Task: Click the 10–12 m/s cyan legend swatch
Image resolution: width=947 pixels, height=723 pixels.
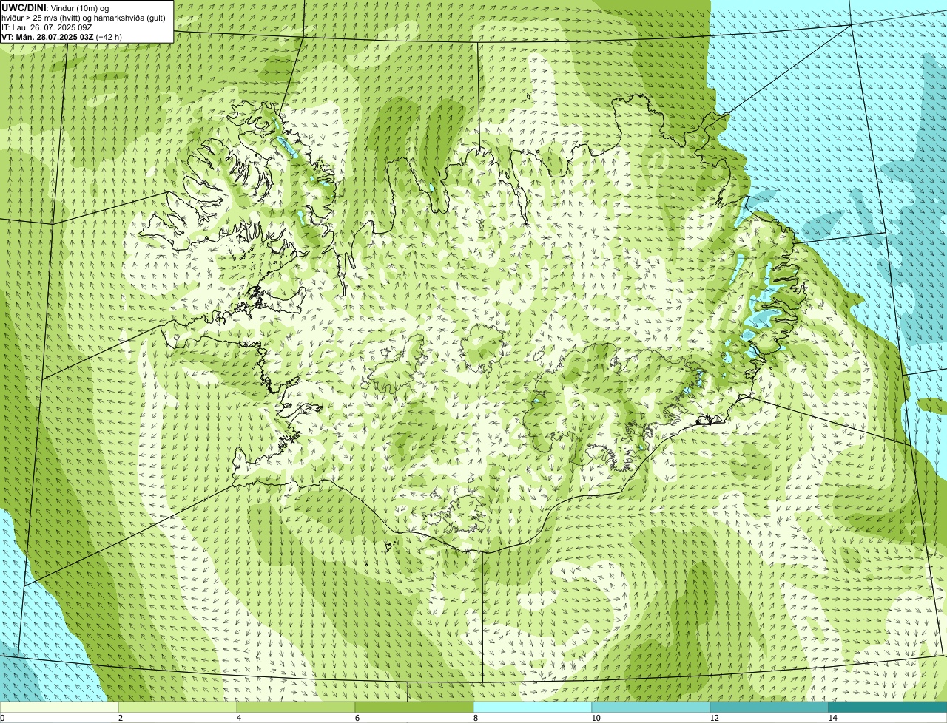Action: (x=651, y=707)
